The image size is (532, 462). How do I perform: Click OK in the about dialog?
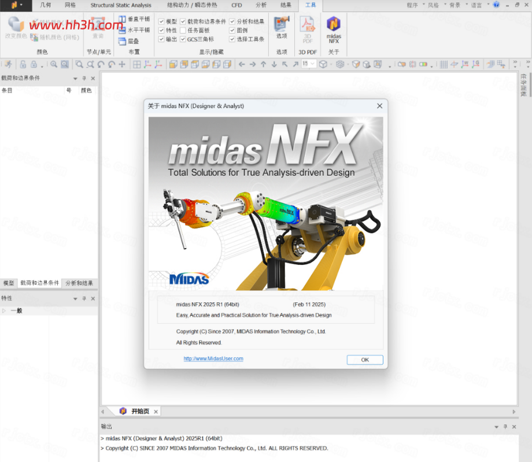[x=365, y=360]
